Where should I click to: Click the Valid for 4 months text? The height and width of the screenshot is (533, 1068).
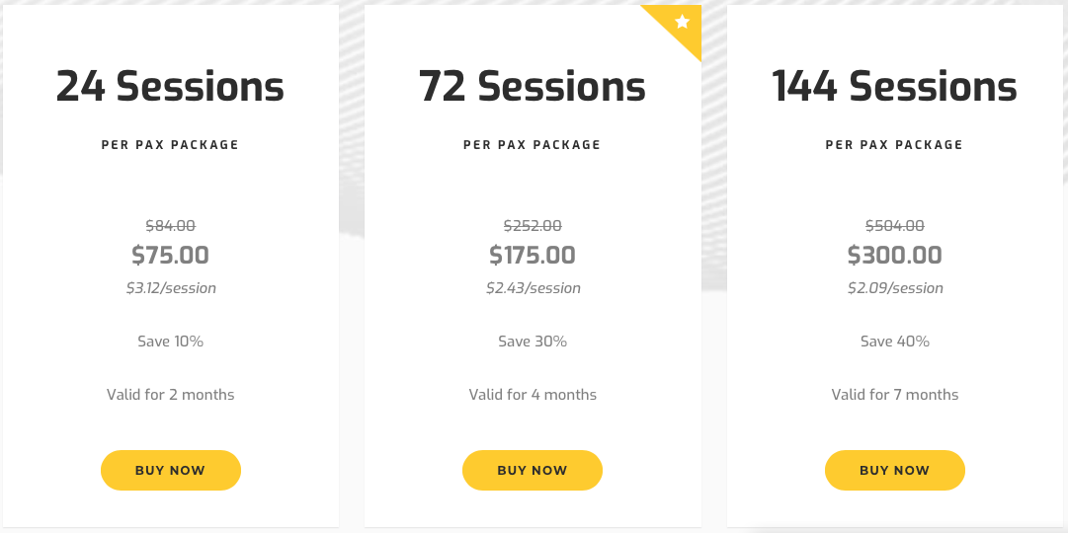pyautogui.click(x=533, y=395)
